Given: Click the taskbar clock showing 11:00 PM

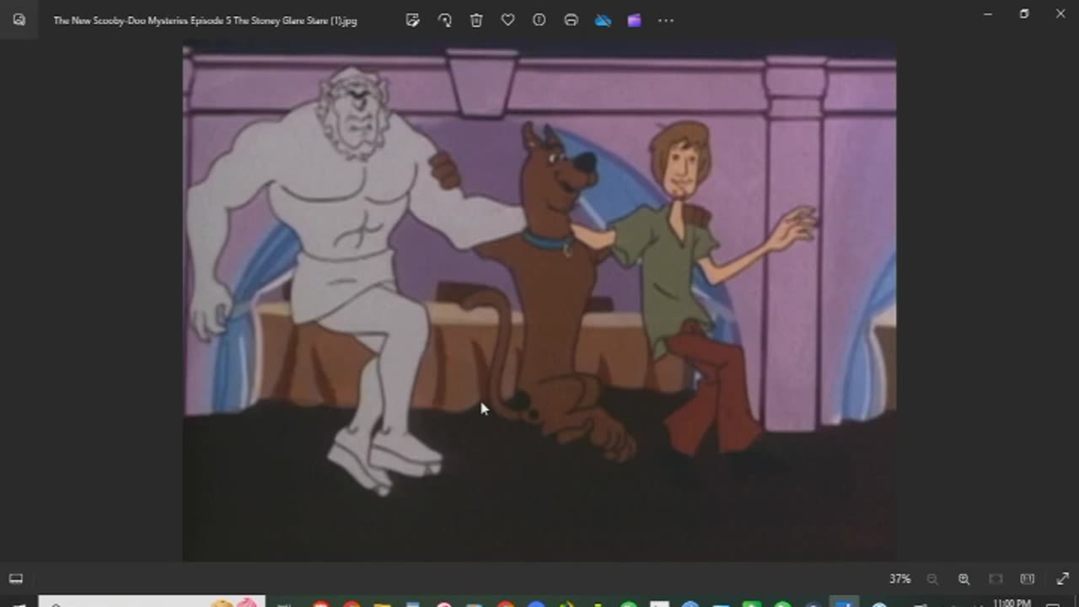Looking at the screenshot, I should (x=1012, y=603).
